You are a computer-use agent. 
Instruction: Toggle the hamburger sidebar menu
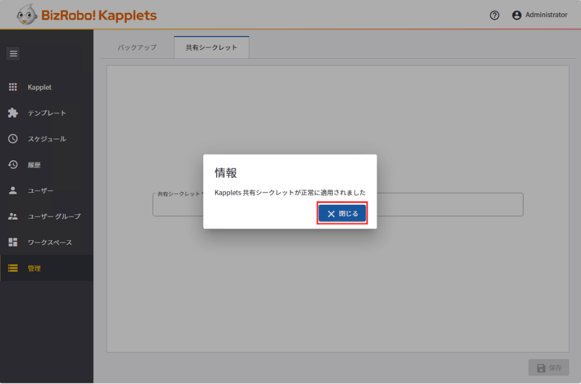coord(13,53)
